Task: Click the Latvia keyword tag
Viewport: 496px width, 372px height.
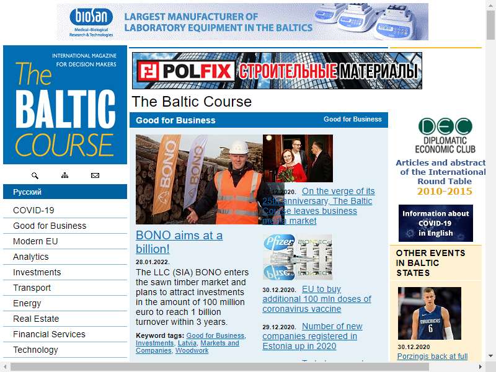Action: (x=187, y=343)
